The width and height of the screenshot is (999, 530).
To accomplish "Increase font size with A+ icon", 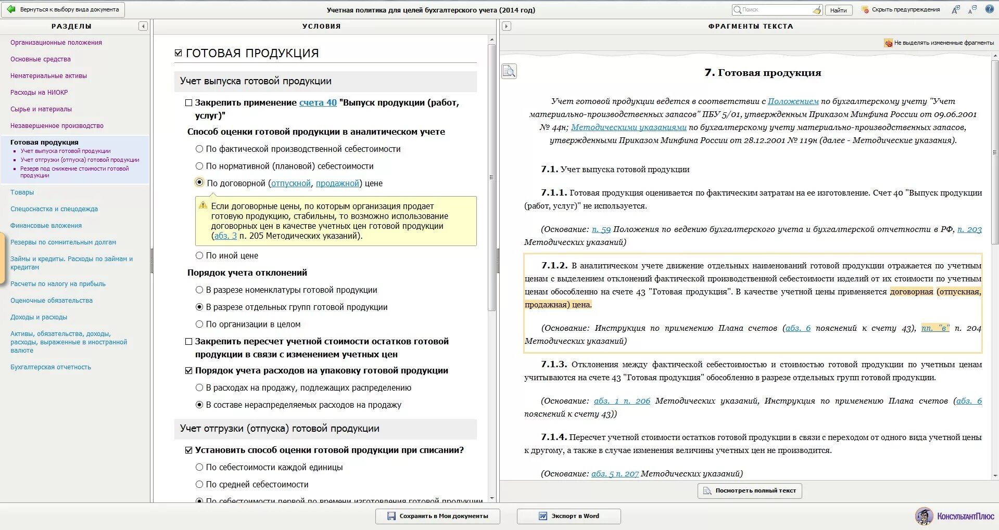I will tap(955, 9).
